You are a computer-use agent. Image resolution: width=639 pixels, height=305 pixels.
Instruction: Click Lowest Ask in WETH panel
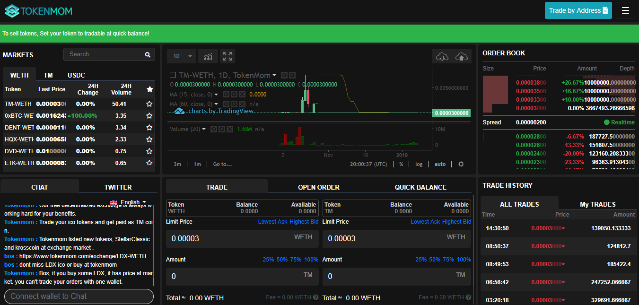coord(273,222)
